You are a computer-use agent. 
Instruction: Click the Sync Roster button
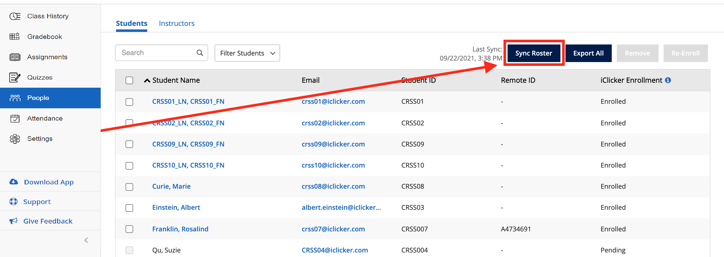pyautogui.click(x=534, y=53)
